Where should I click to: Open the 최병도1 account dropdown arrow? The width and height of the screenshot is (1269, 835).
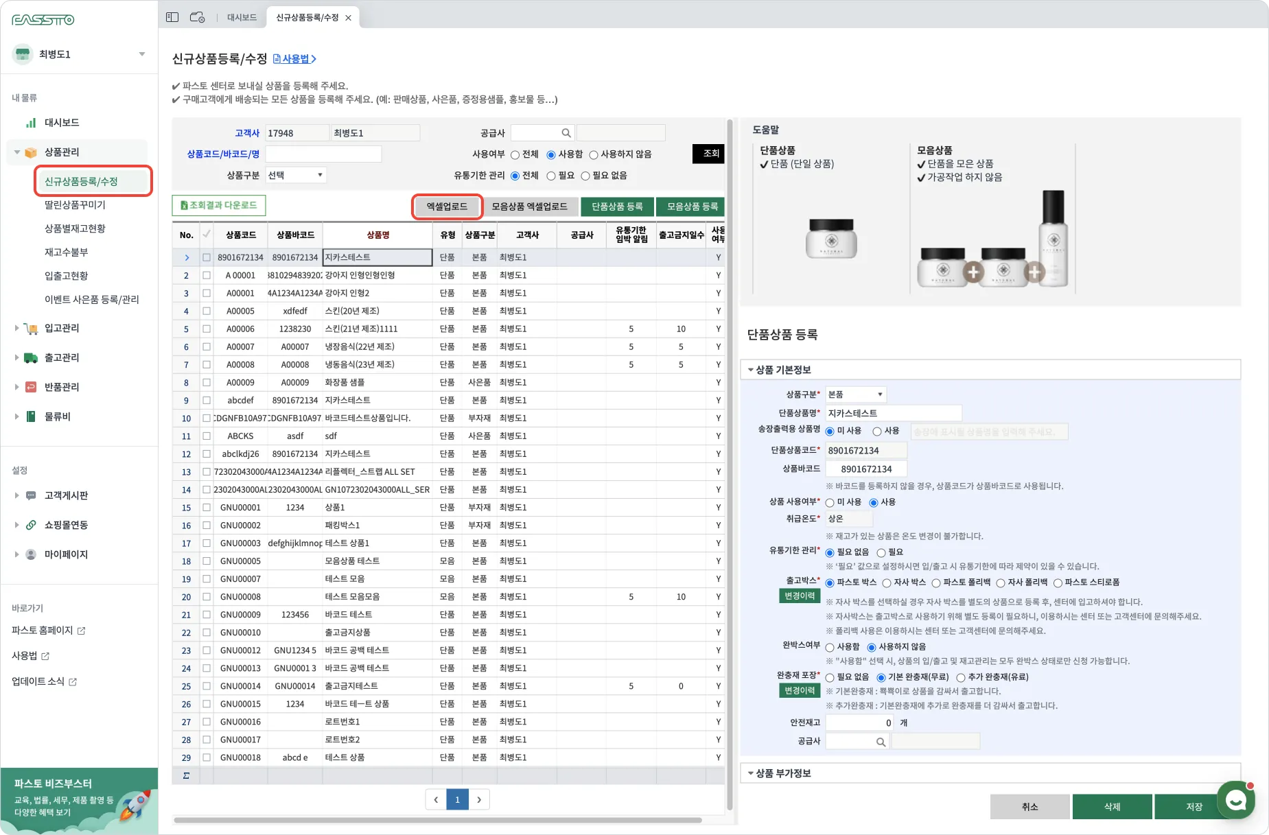(x=142, y=54)
